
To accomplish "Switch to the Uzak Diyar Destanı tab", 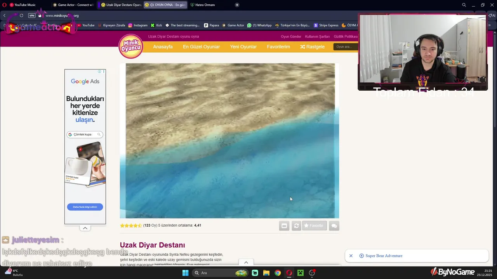I will (121, 5).
